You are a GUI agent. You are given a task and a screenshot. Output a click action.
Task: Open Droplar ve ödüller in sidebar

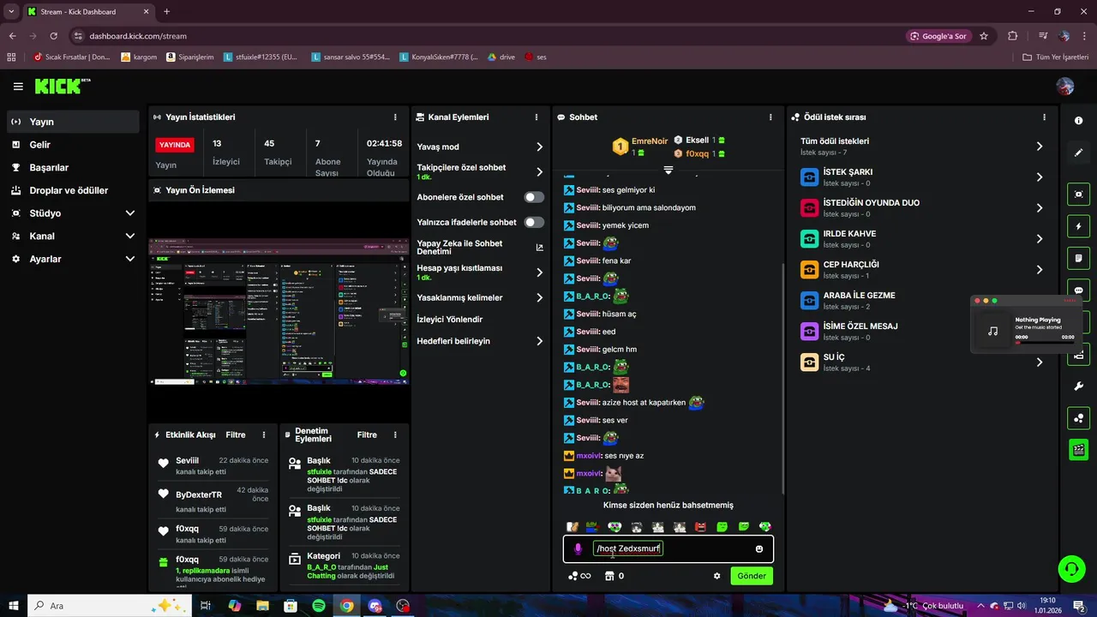pos(73,190)
